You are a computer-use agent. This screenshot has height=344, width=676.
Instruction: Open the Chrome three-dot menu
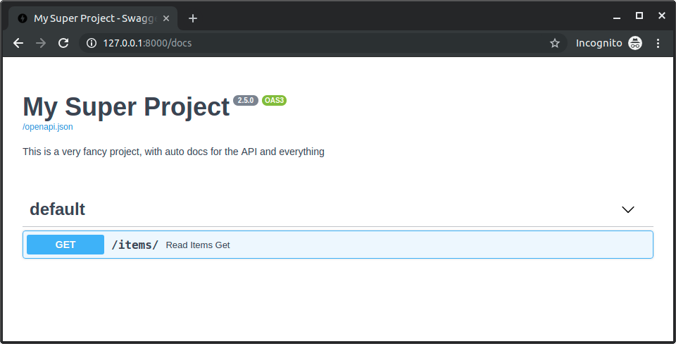pos(658,43)
